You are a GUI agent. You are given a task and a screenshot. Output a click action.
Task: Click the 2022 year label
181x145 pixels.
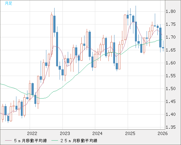pyautogui.click(x=32, y=133)
